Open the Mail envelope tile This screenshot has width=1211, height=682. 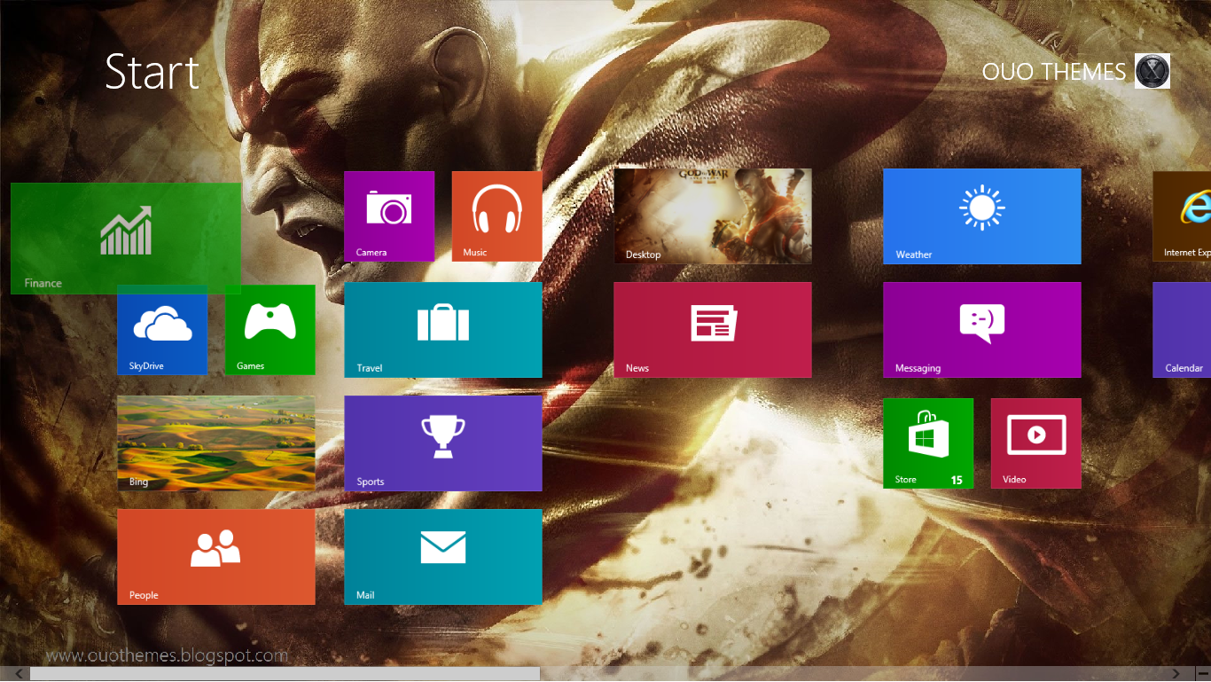click(443, 557)
